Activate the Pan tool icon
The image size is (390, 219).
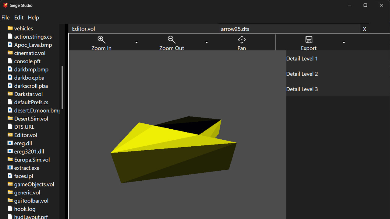click(x=241, y=40)
